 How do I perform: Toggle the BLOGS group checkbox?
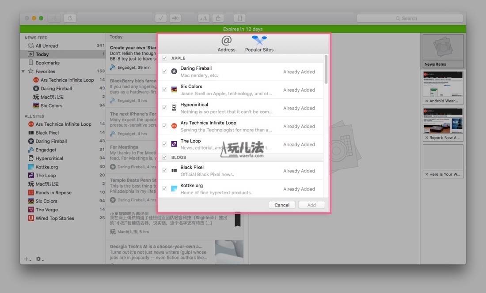coord(165,157)
